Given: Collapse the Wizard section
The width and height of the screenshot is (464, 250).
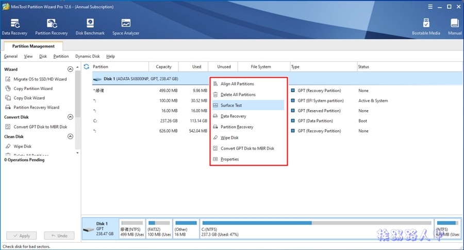Looking at the screenshot, I should coord(70,69).
